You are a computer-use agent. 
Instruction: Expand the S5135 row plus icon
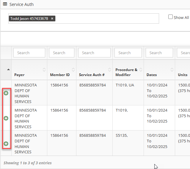[x=6, y=144]
